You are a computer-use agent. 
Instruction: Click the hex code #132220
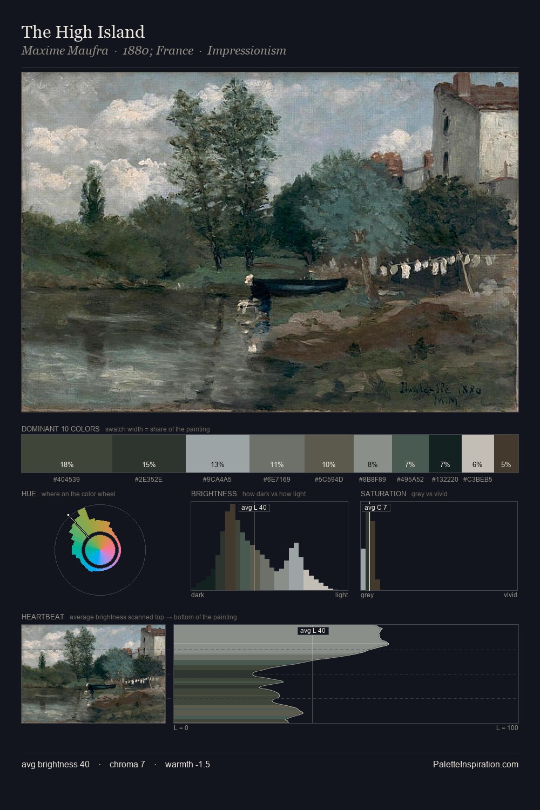pos(445,480)
